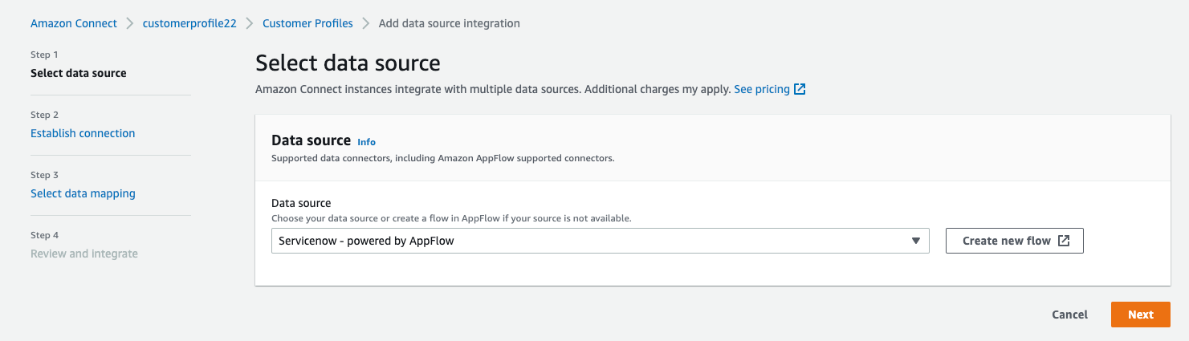1189x341 pixels.
Task: Click breadcrumb chevron after customerprofile22
Action: [250, 23]
